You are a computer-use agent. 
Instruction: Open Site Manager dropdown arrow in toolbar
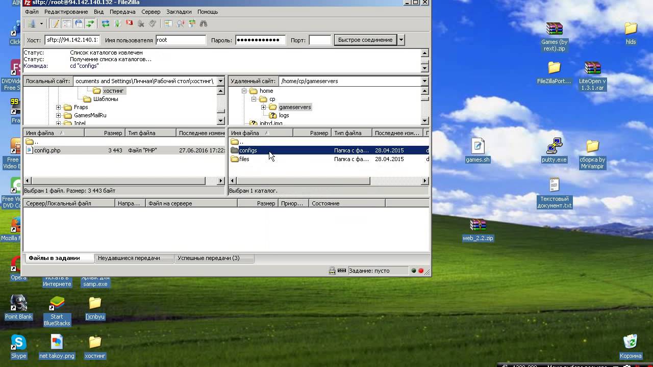pos(41,23)
